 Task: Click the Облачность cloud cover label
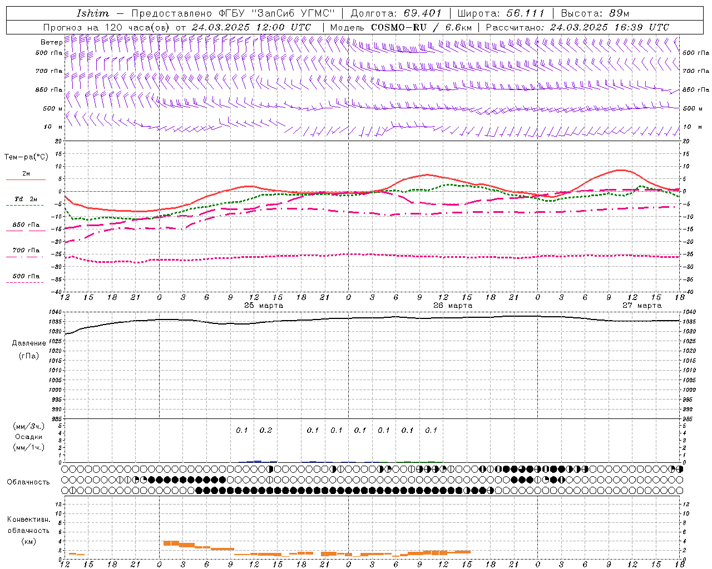28,482
